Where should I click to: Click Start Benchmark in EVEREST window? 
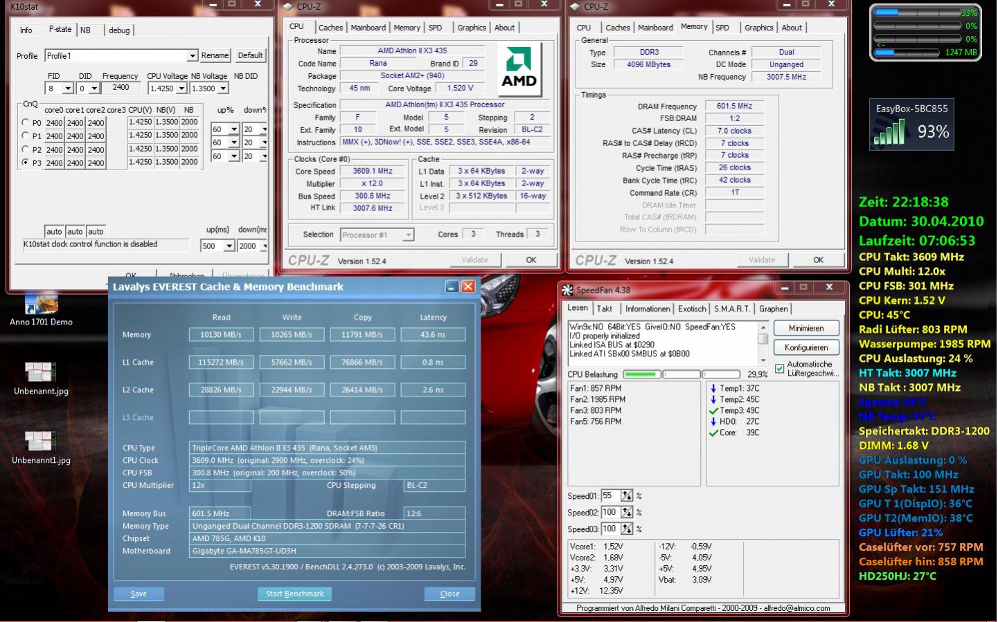click(x=295, y=594)
